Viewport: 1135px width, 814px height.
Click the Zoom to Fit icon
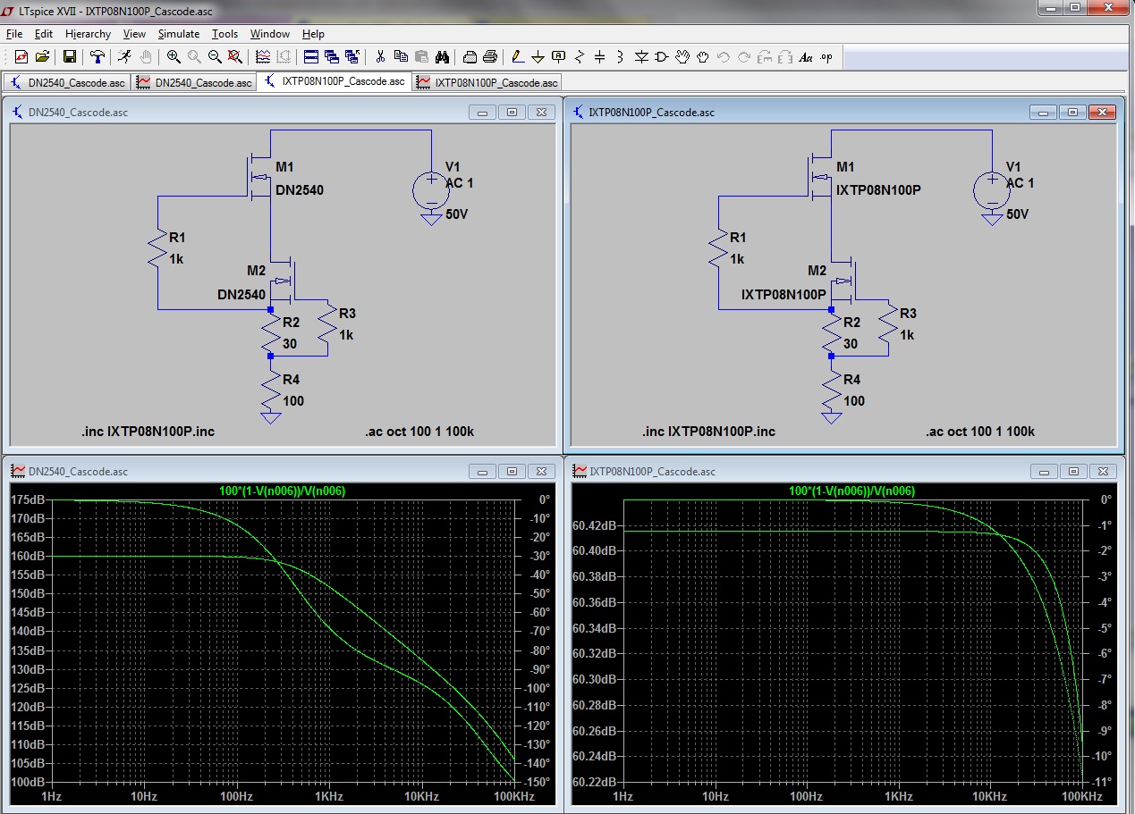235,56
